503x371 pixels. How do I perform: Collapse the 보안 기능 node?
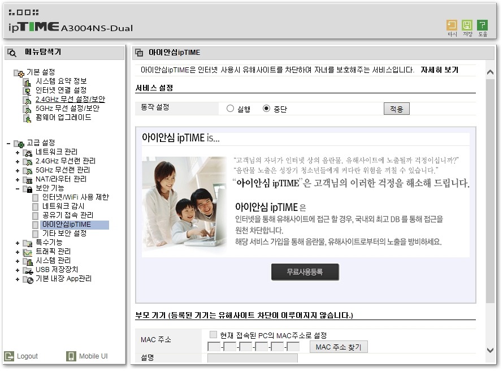(x=18, y=189)
